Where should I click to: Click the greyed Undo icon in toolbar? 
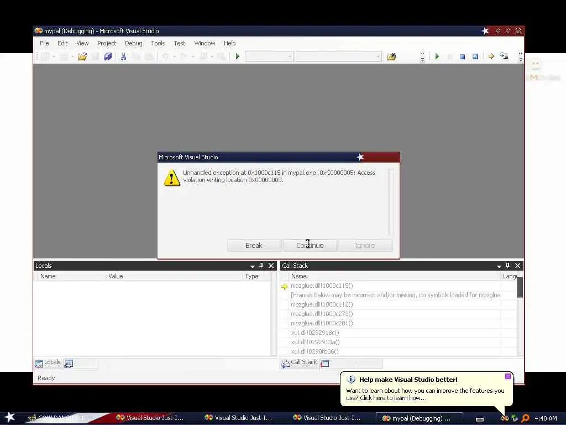coord(165,56)
